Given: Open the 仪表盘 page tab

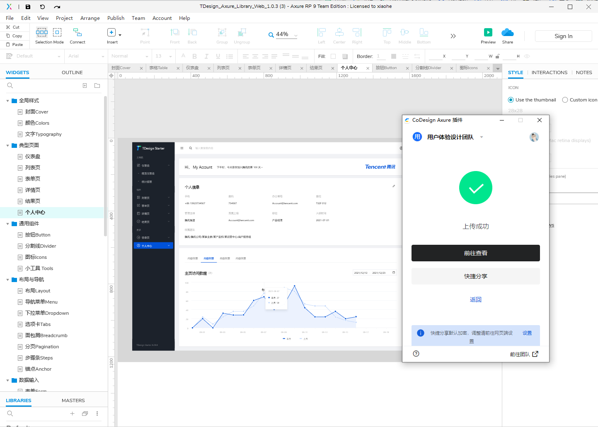Looking at the screenshot, I should click(x=193, y=68).
